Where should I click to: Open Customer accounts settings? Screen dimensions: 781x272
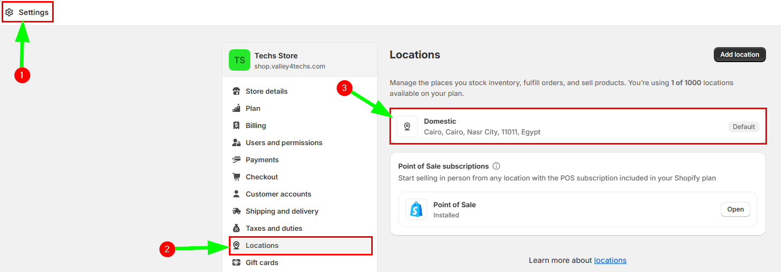coord(278,194)
